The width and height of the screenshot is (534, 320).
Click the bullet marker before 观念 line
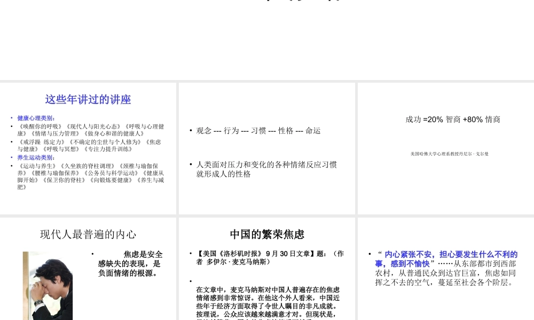191,130
